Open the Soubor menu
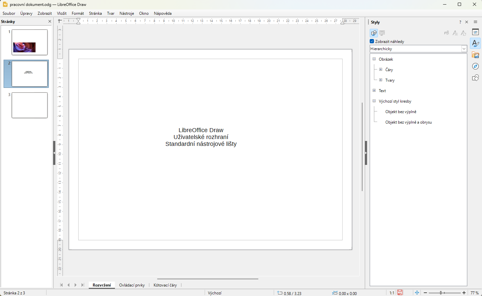 (9, 13)
